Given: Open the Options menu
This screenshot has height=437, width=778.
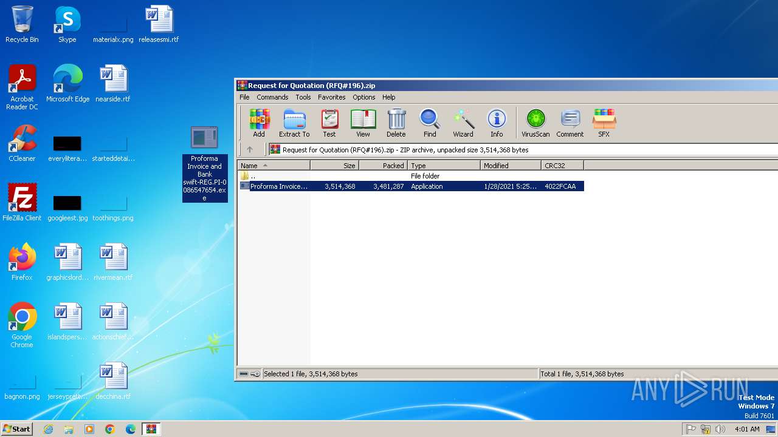Looking at the screenshot, I should pos(364,97).
